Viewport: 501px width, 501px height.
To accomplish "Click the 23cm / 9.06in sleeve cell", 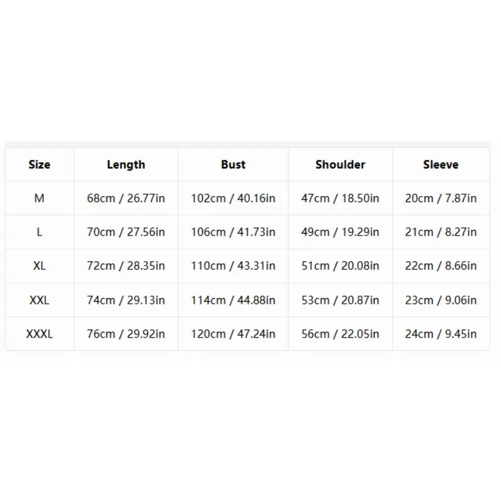I will point(441,301).
